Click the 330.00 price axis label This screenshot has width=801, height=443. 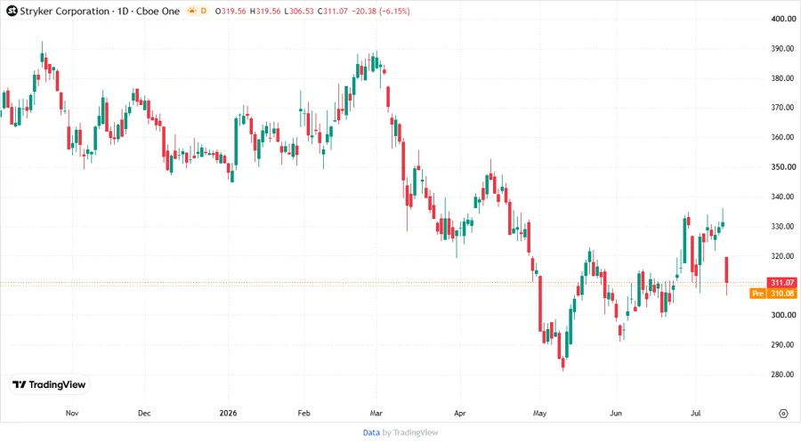783,226
